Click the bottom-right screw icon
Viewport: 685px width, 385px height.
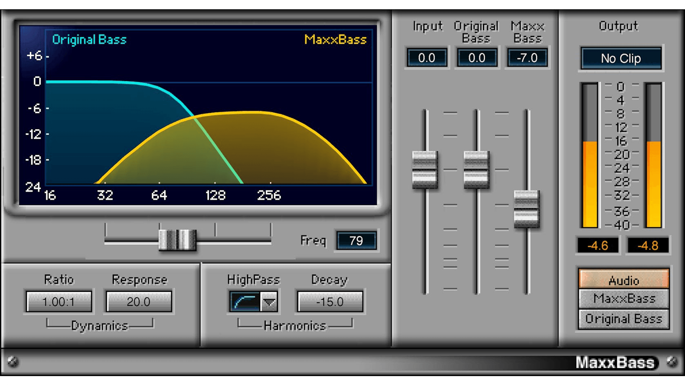(672, 361)
